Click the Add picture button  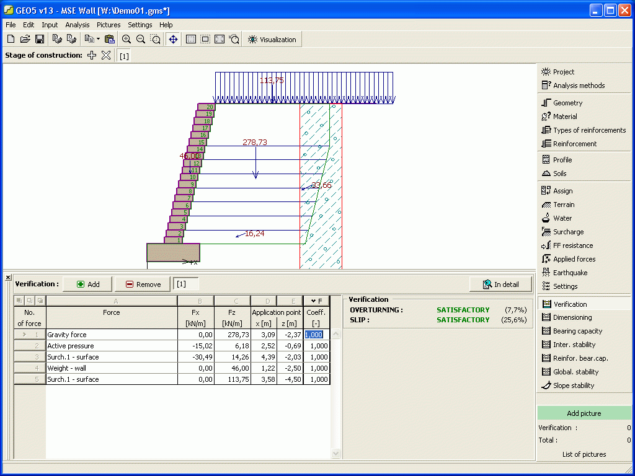pos(584,413)
